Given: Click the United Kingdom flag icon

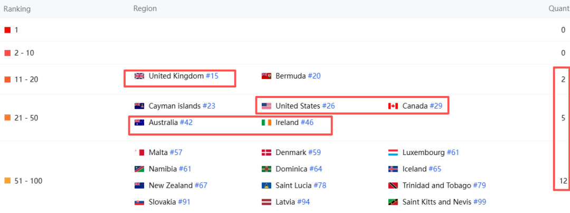Looking at the screenshot, I should pos(139,76).
